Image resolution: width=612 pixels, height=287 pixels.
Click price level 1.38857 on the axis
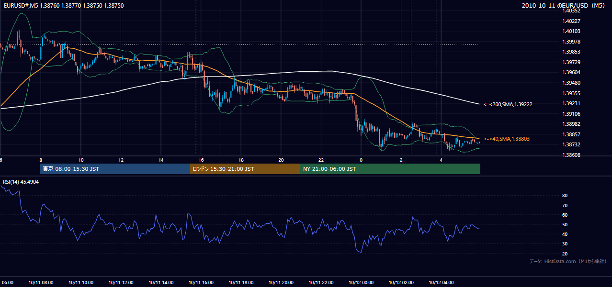point(571,134)
